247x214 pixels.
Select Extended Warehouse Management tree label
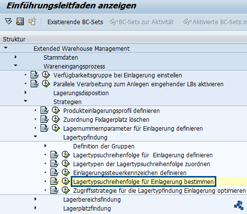click(82, 49)
